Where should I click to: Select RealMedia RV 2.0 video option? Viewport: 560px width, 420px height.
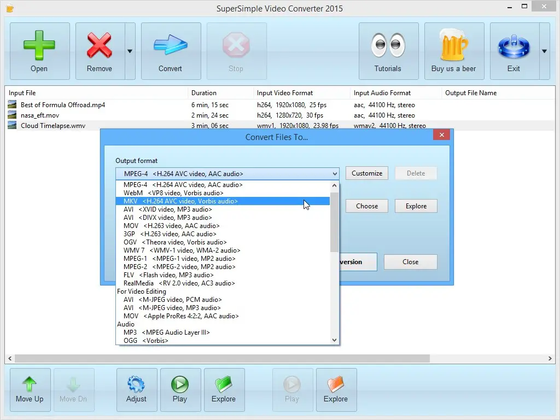click(x=223, y=283)
